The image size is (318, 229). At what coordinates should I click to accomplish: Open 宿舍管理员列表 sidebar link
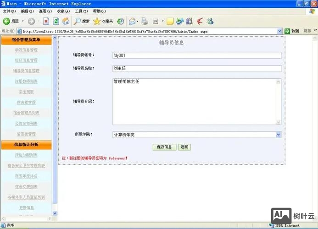(26, 113)
